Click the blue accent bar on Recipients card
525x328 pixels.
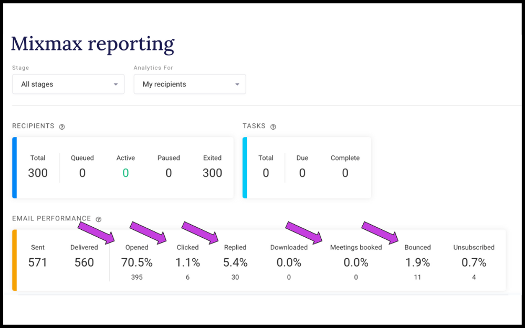(13, 167)
